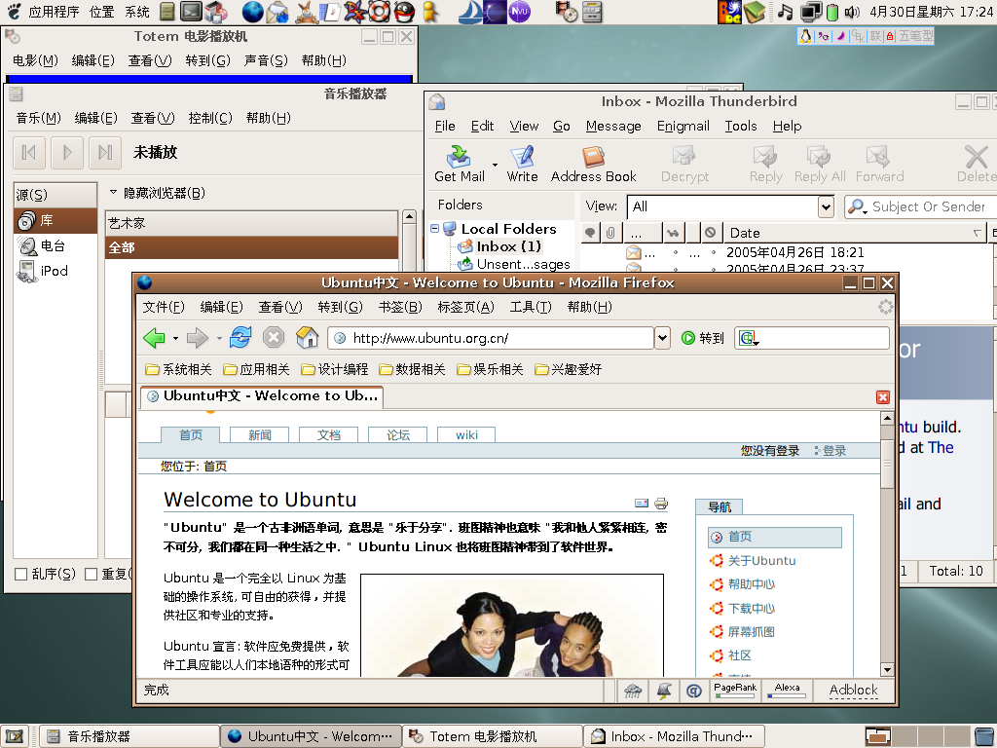Open 声音(S) menu in Totem
The image size is (997, 748).
pos(266,60)
